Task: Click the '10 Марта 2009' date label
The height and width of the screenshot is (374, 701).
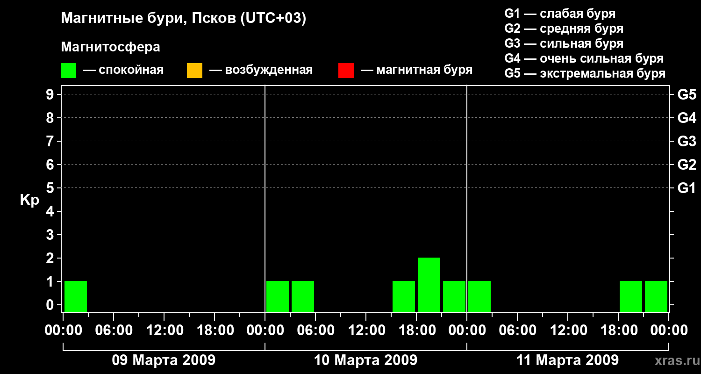Action: click(365, 360)
